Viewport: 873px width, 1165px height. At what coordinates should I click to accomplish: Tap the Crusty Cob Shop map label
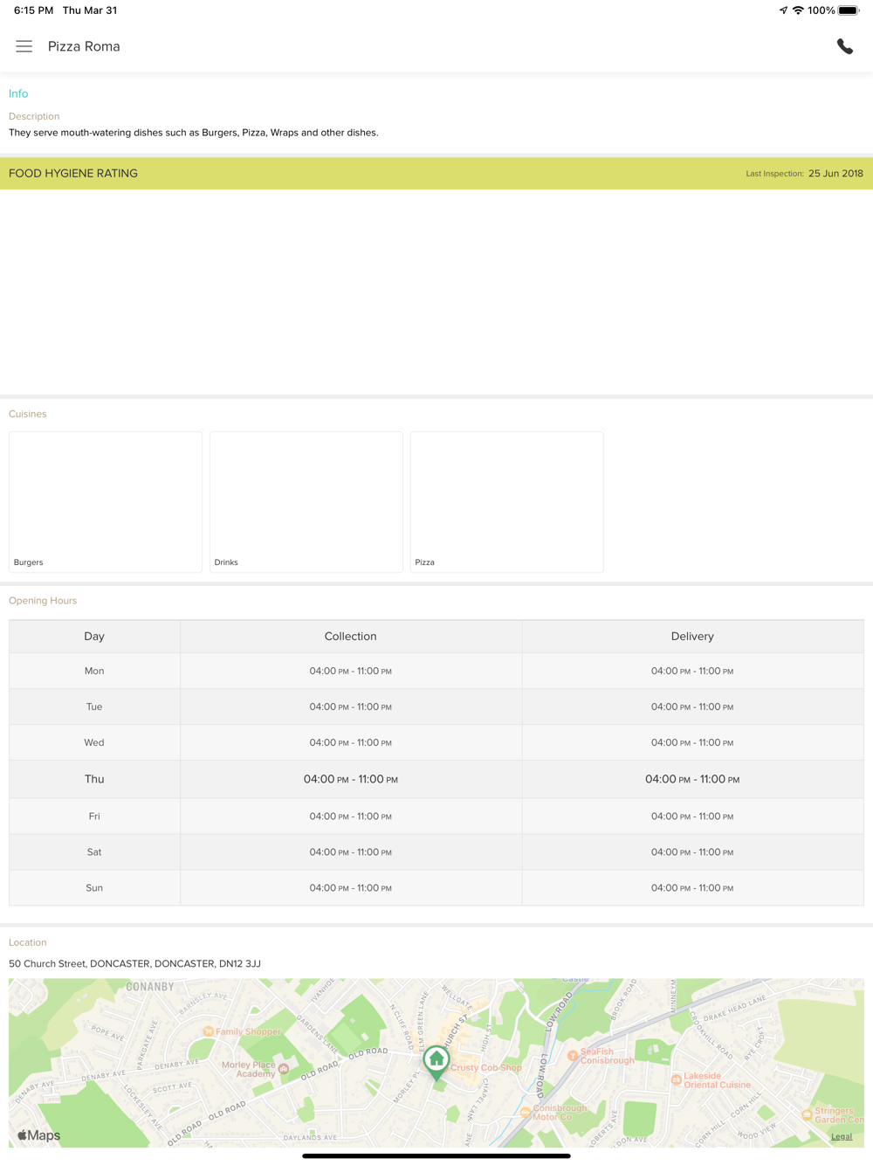pos(486,1067)
